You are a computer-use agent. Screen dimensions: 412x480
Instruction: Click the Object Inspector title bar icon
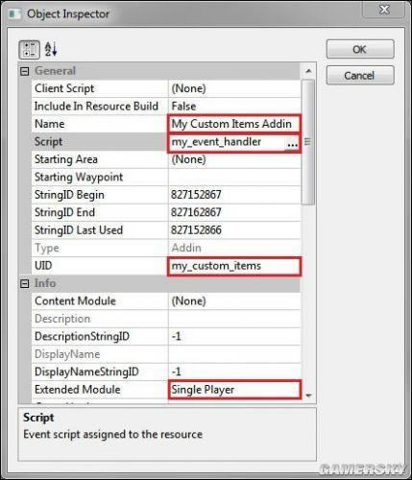[14, 14]
